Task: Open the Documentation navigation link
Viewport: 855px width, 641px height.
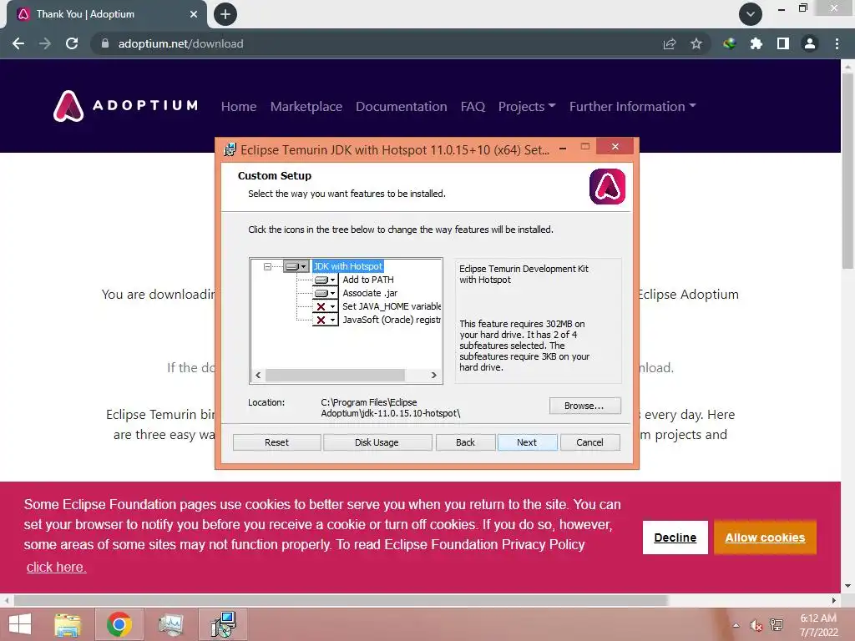Action: (402, 106)
